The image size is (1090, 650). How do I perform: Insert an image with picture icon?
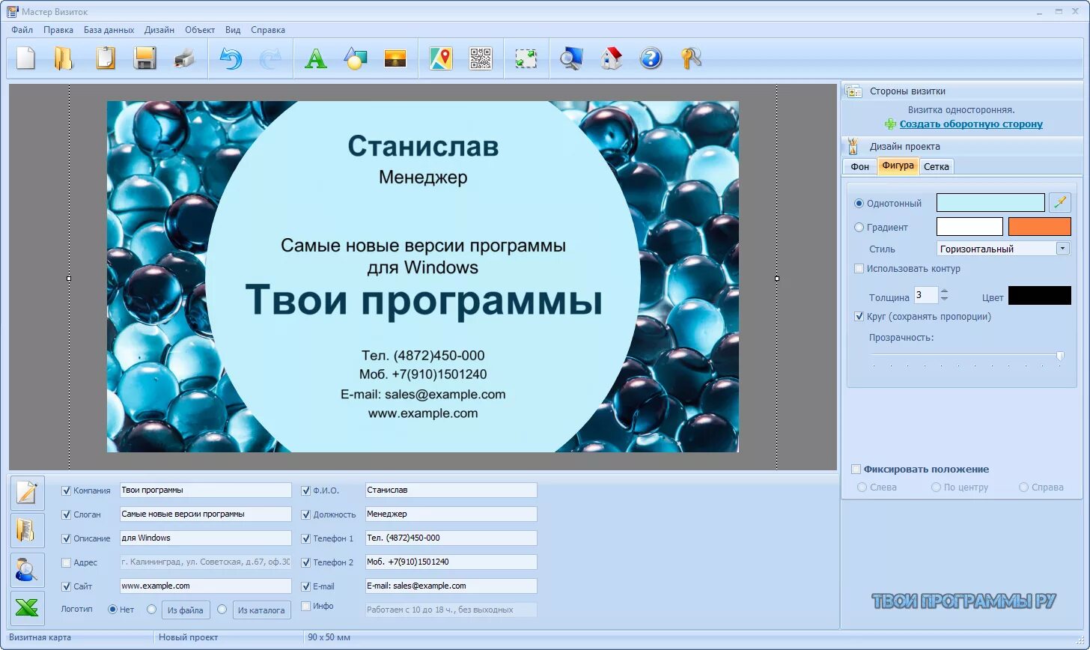[395, 58]
